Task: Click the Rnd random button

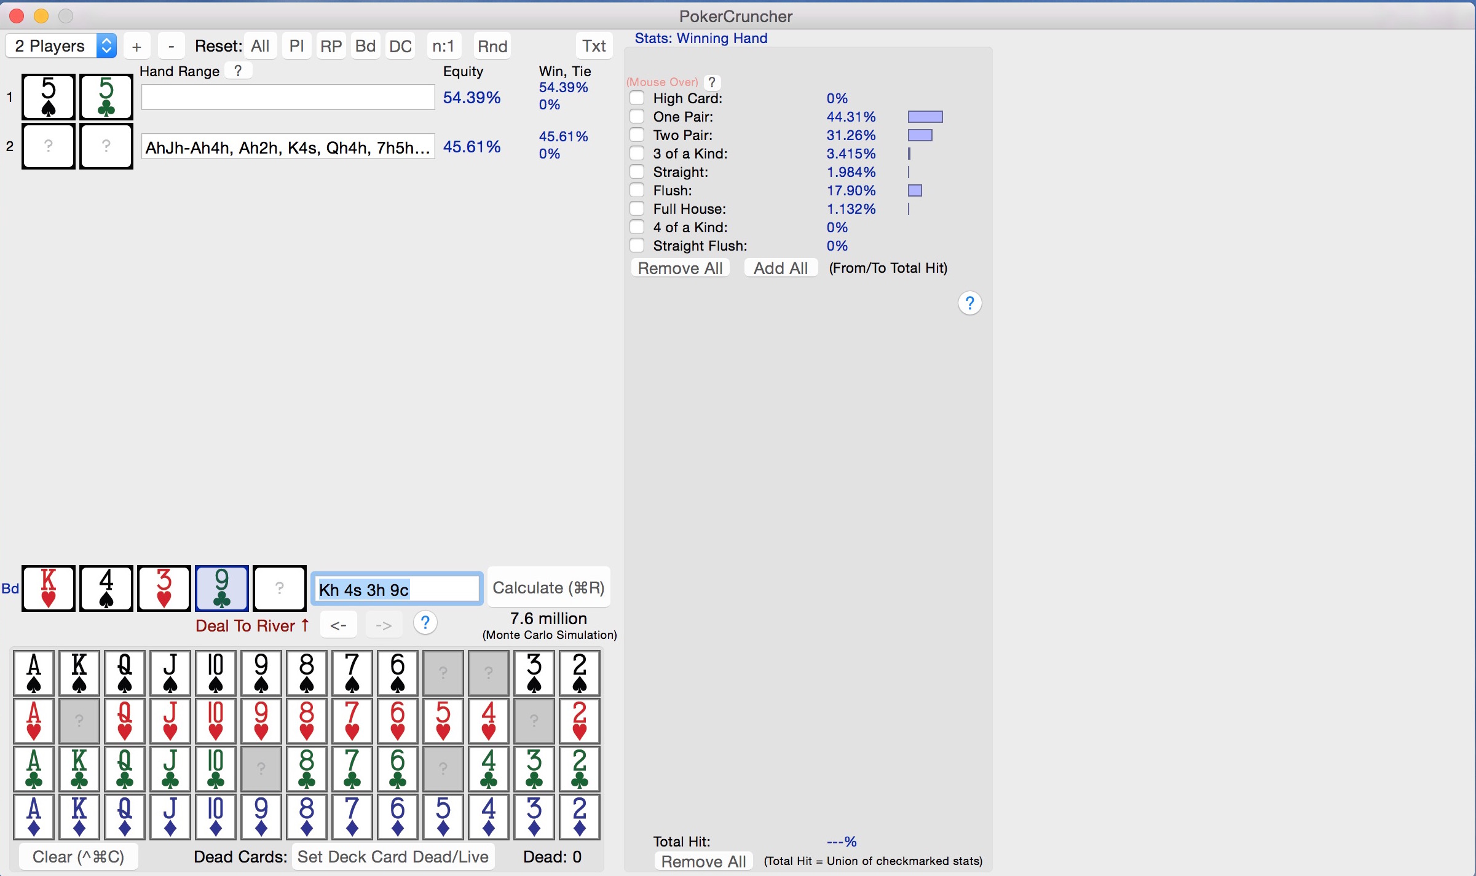Action: (492, 46)
